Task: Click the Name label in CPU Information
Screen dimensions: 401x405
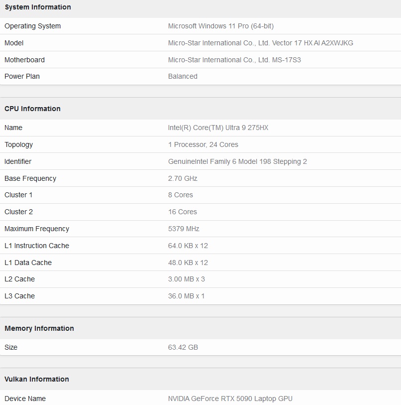Action: 13,128
